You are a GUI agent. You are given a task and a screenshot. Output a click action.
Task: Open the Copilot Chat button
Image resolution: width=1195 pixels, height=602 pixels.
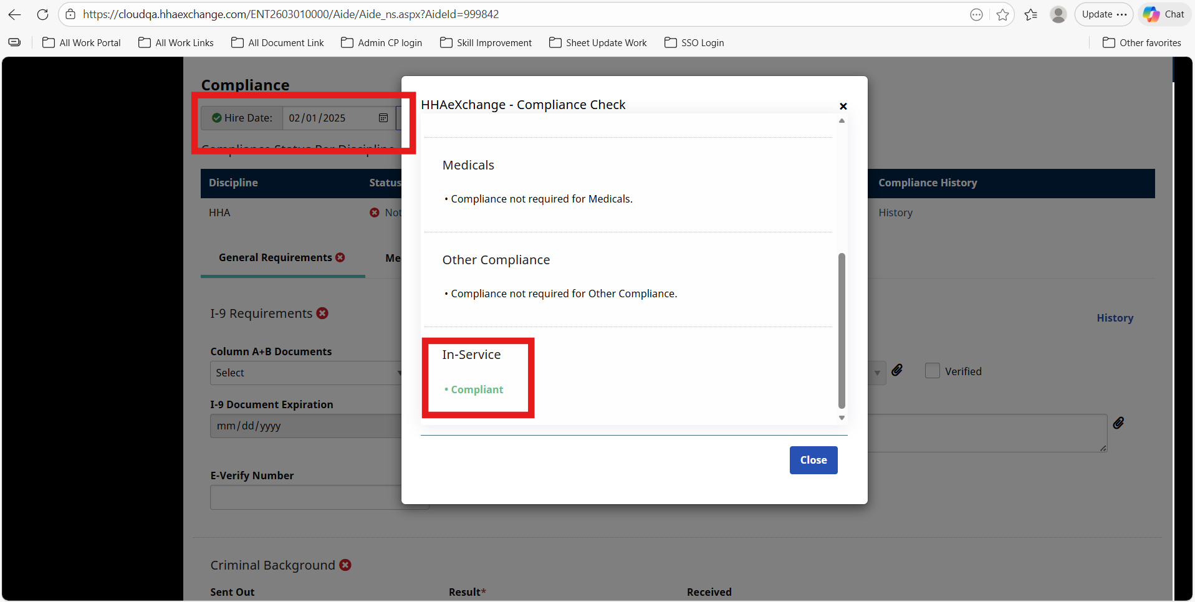[x=1163, y=14]
